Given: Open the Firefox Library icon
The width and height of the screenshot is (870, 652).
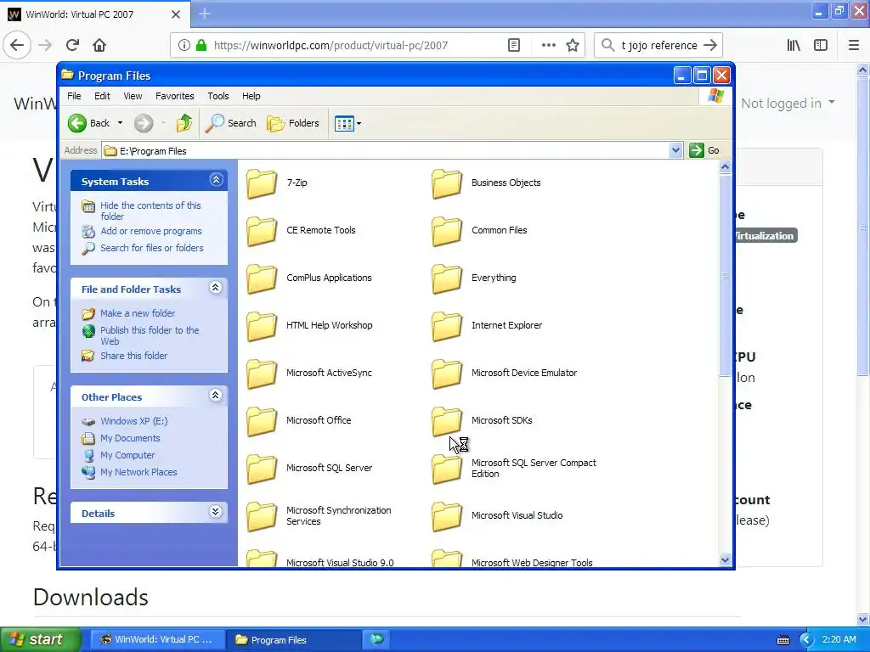Looking at the screenshot, I should point(794,46).
